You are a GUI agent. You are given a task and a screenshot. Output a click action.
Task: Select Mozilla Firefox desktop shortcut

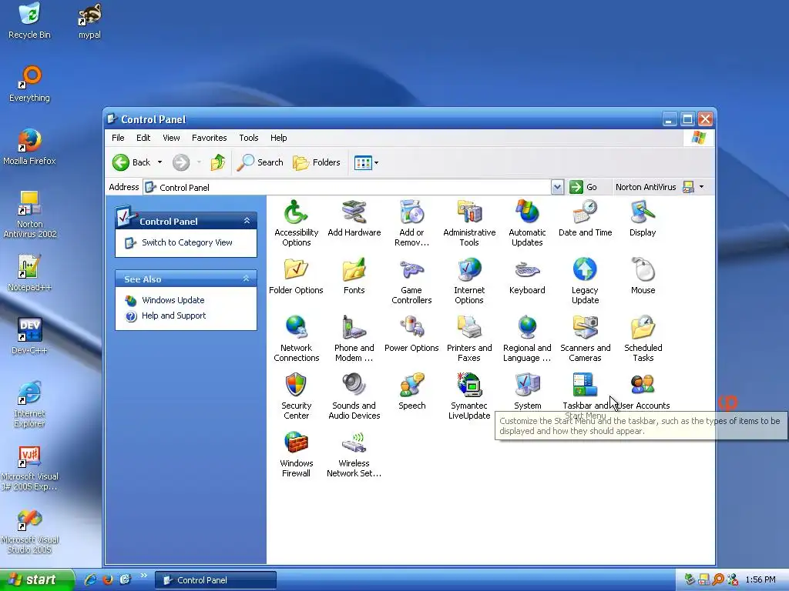(30, 147)
